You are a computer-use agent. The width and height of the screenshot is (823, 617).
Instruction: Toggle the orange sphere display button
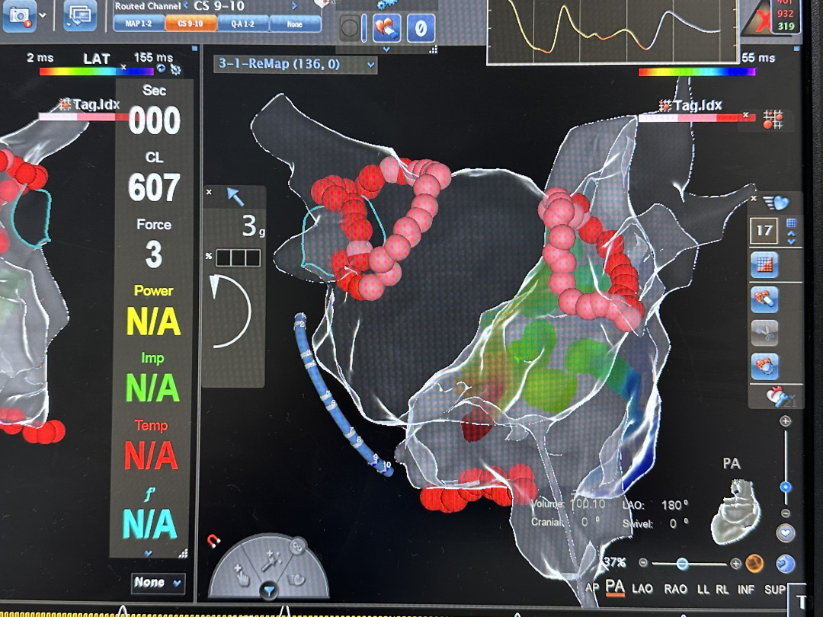(754, 564)
